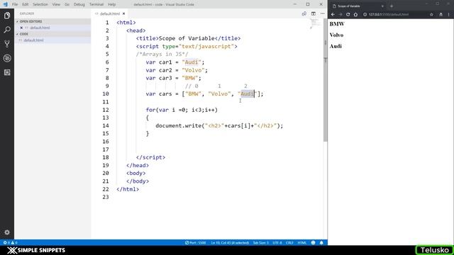Click the </script> tag on line 18
The width and height of the screenshot is (454, 255).
pos(150,157)
